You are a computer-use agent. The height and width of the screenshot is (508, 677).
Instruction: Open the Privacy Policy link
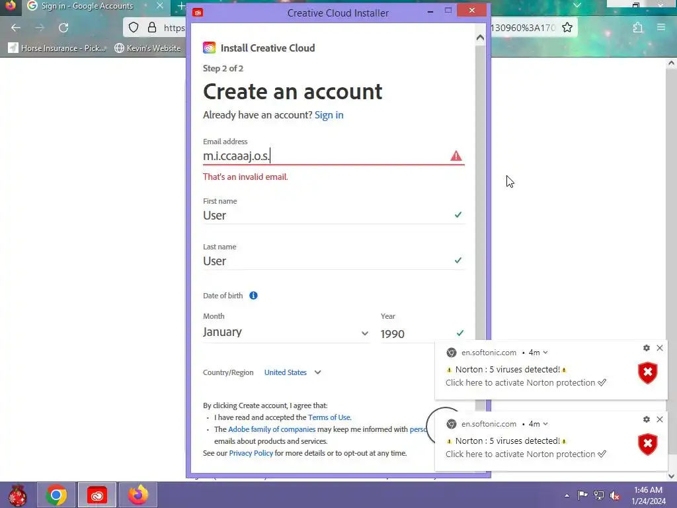click(251, 453)
